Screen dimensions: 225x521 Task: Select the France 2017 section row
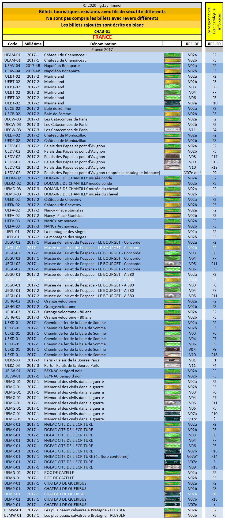click(x=102, y=50)
